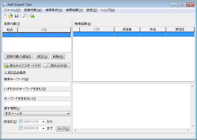Screen dimensions: 197x140
Task: Enable the 1899/12/30 start date checkbox
Action: (21, 122)
